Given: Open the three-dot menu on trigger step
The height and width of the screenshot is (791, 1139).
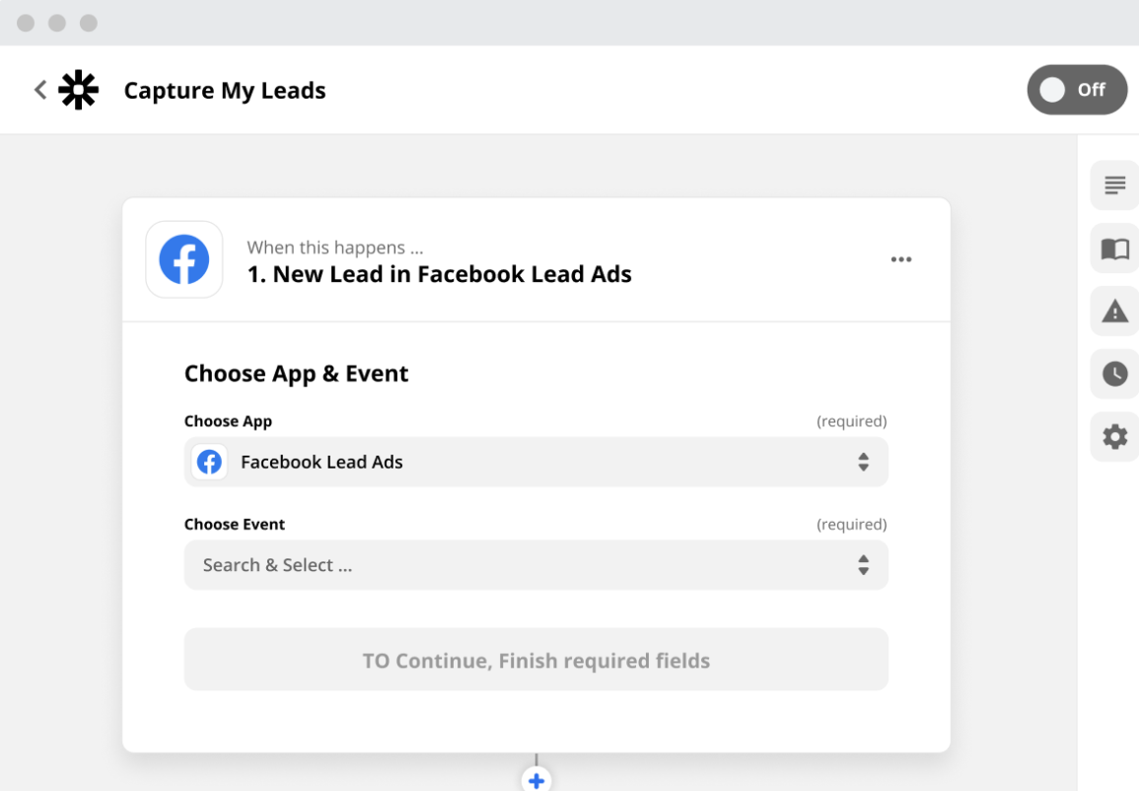Looking at the screenshot, I should click(900, 259).
